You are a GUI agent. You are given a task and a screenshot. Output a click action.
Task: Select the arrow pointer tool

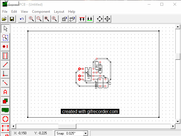click(x=5, y=29)
